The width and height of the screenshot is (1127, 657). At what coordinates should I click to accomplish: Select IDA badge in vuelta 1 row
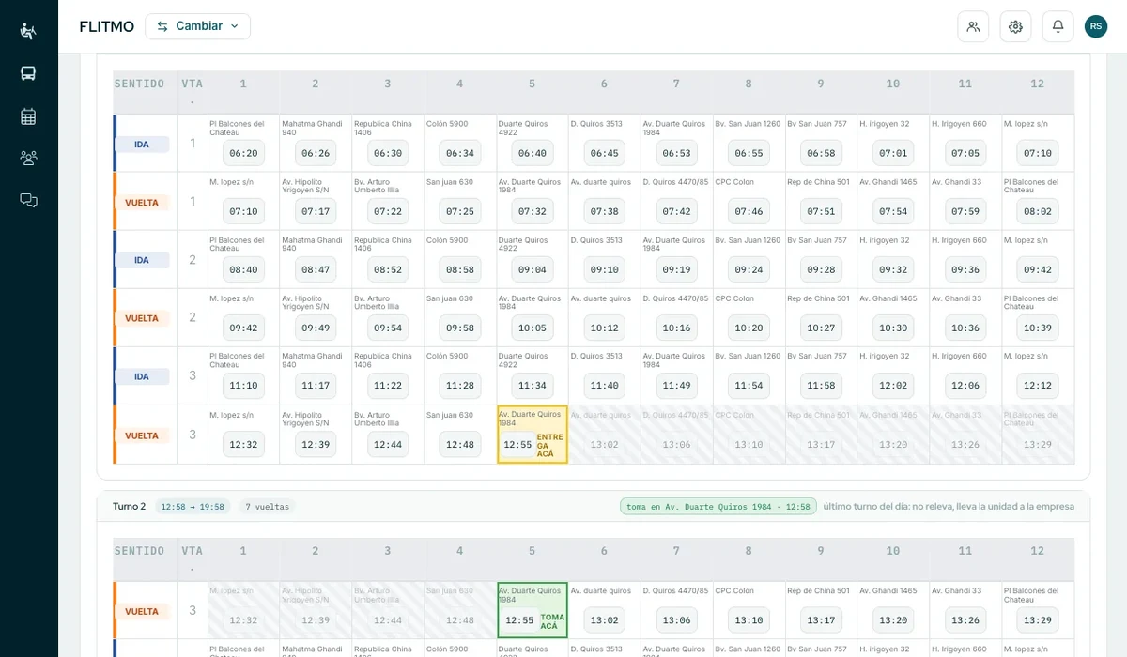click(142, 144)
